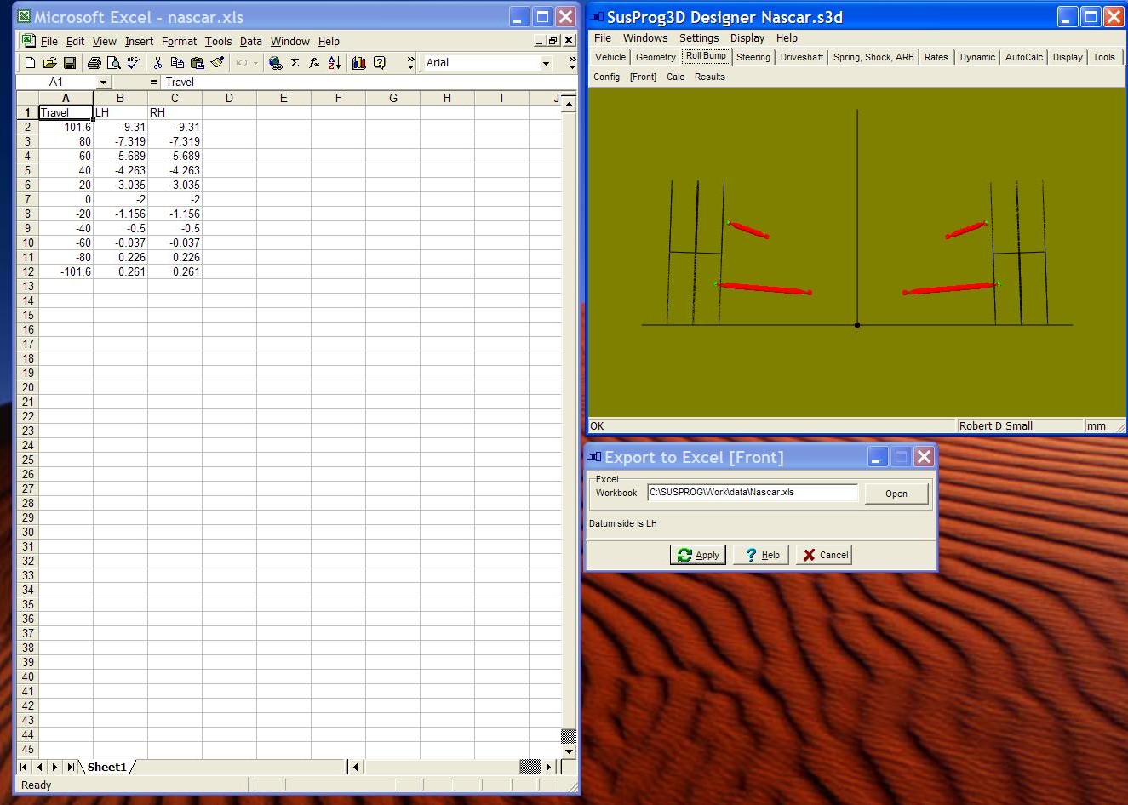The width and height of the screenshot is (1128, 805).
Task: Switch to the Steering tab in SusProg3D
Action: click(753, 57)
